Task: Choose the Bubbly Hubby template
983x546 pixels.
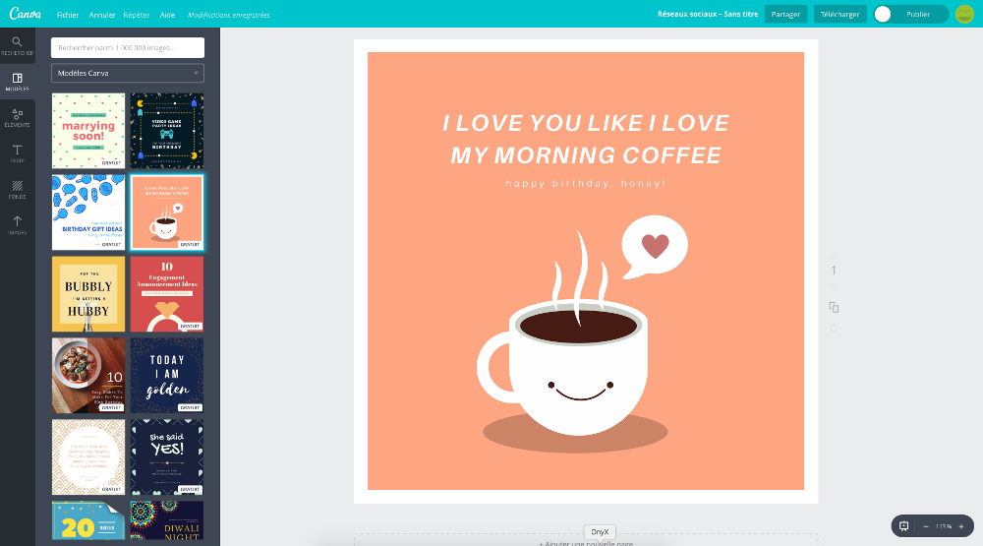Action: pos(88,294)
